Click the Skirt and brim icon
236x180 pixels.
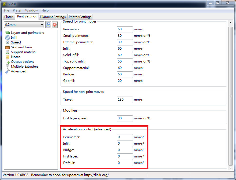click(8, 47)
